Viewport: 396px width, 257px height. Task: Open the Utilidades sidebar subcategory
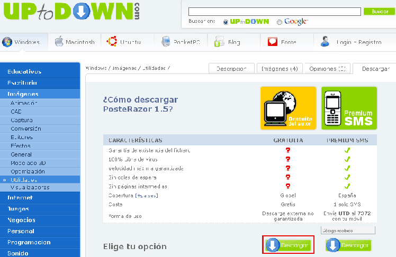pyautogui.click(x=40, y=180)
